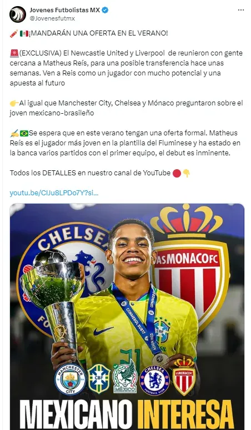Click the Mexico national team crest
This screenshot has height=430, width=251.
coord(125,377)
